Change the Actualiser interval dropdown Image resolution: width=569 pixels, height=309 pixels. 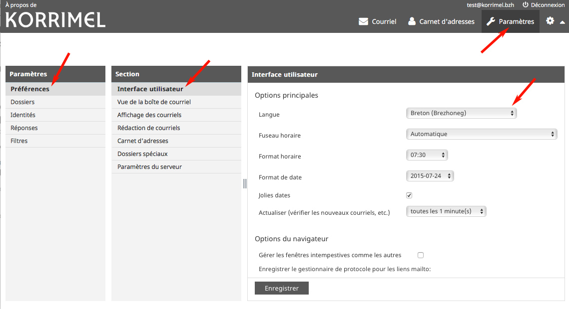446,211
